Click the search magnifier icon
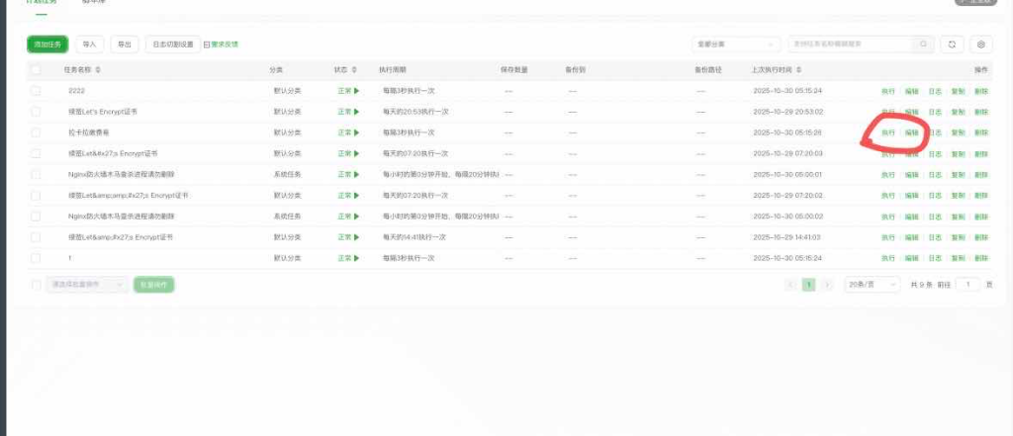This screenshot has height=436, width=1013. pos(923,44)
